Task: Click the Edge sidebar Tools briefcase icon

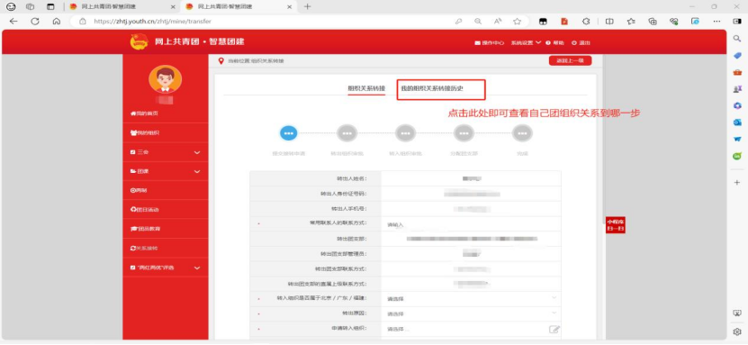Action: pos(737,72)
